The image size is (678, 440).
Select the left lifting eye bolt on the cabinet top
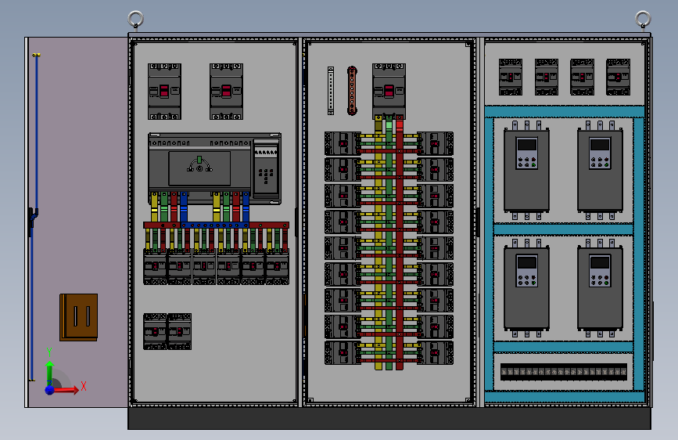point(136,20)
